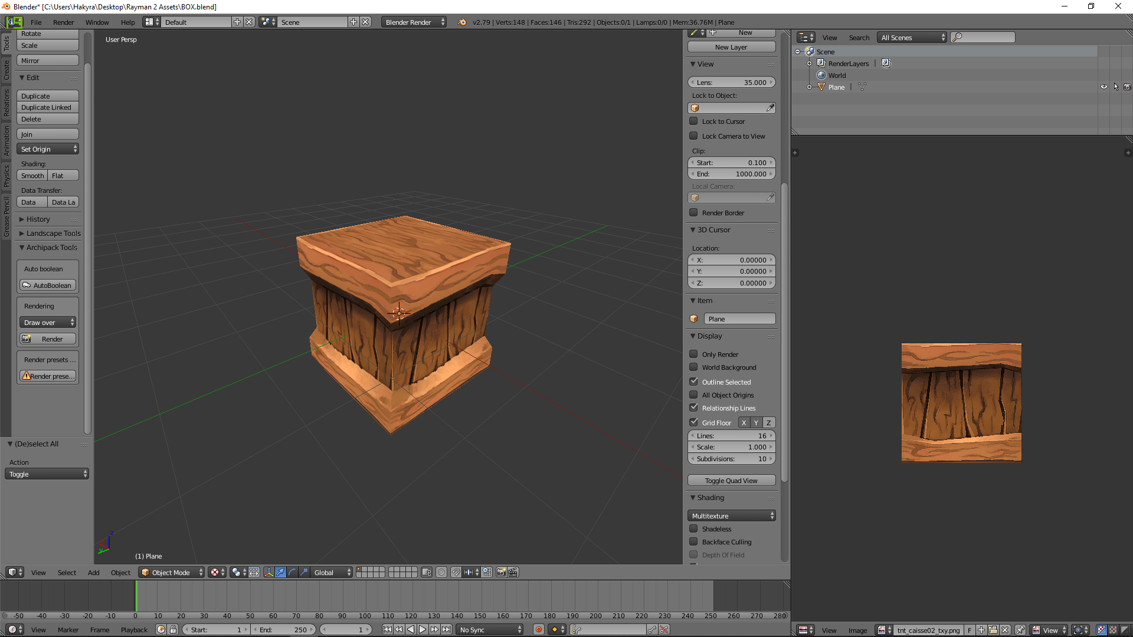Toggle the 3D manipulator axes icon
The image size is (1133, 637).
(x=268, y=572)
